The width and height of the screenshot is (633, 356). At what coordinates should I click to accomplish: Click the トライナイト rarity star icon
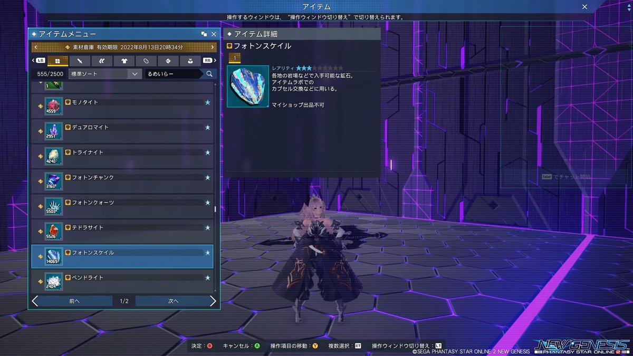(208, 152)
